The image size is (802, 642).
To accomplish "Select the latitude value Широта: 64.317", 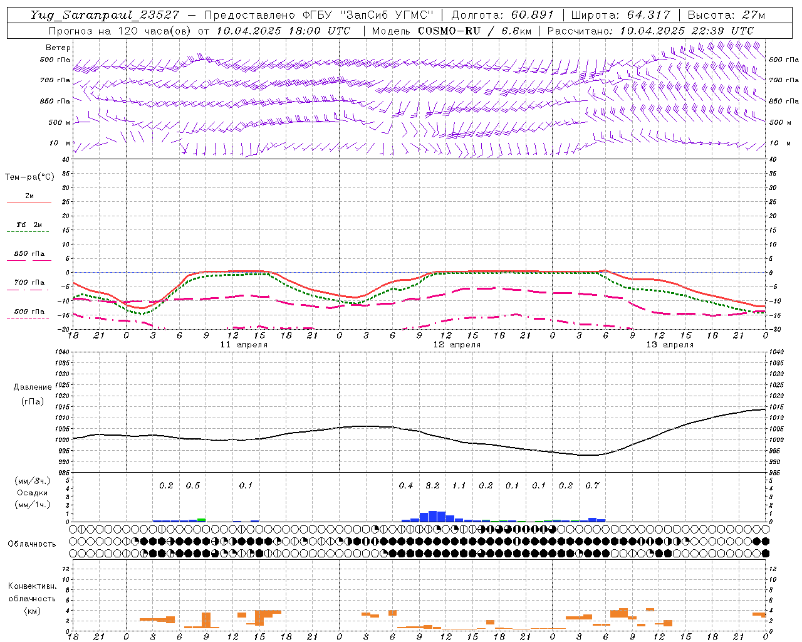I will (620, 16).
